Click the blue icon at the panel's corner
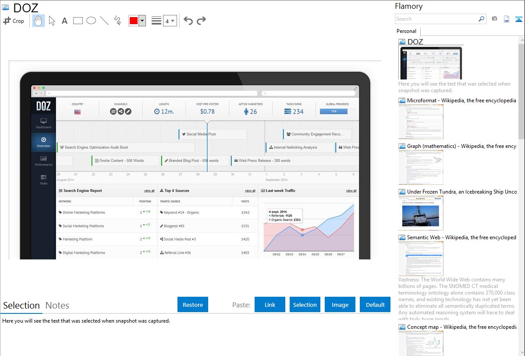This screenshot has width=525, height=356. [518, 19]
